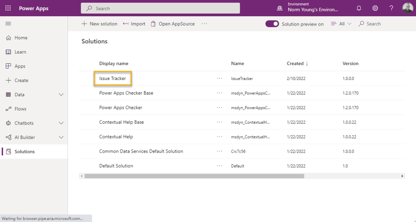Sort by the Version column header
416x222 pixels.
click(350, 63)
